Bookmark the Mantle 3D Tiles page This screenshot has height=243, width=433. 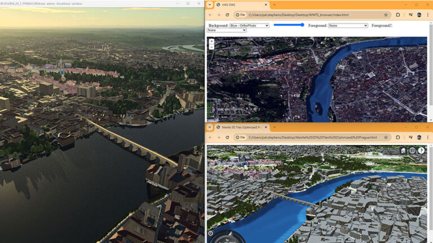[x=386, y=137]
